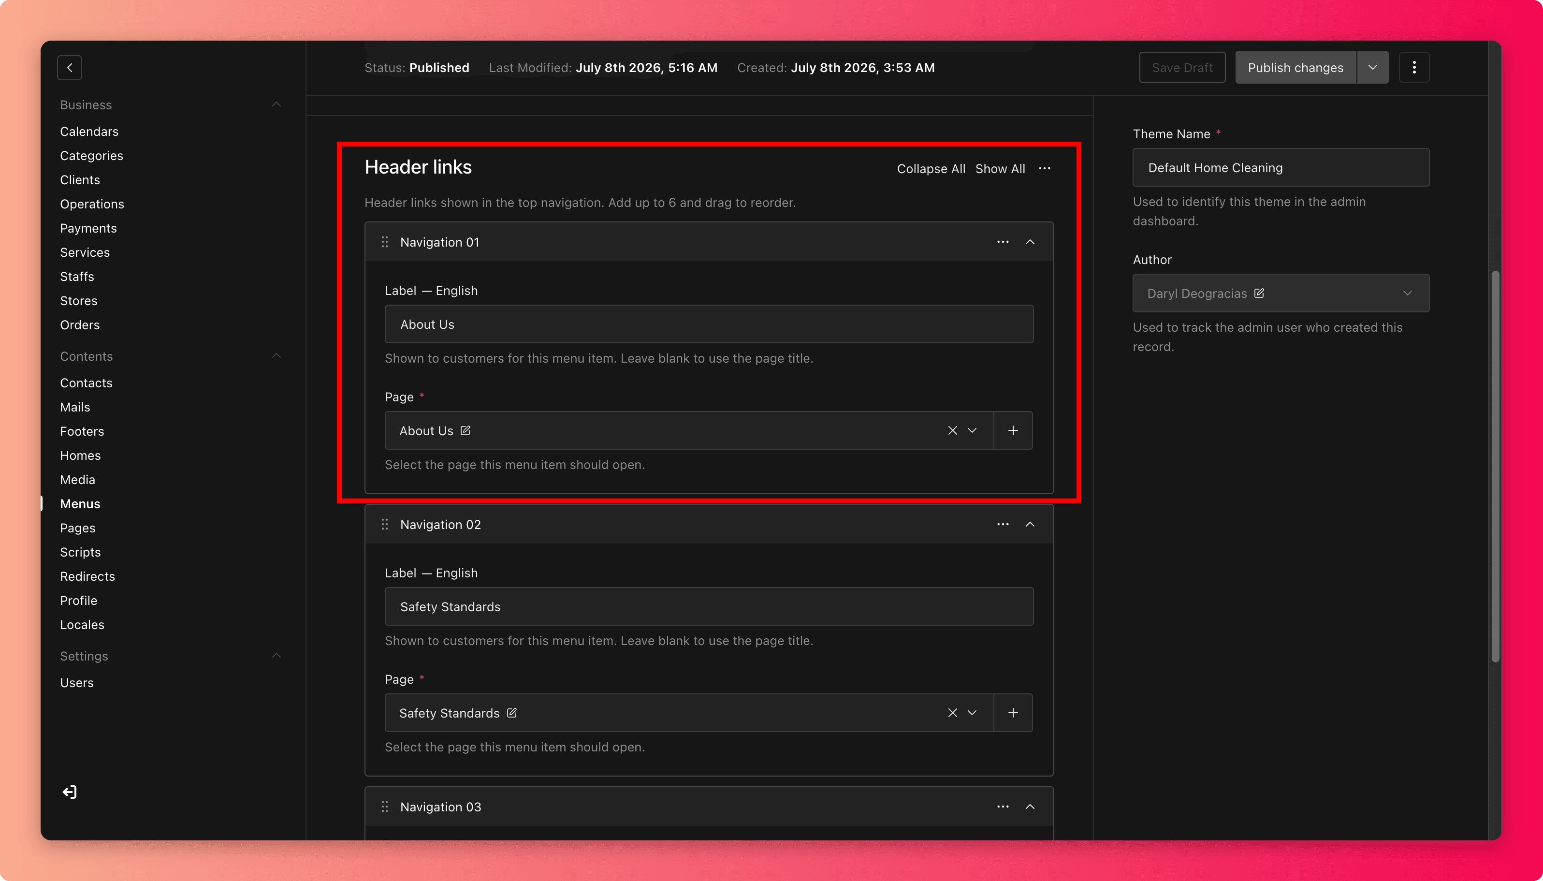The height and width of the screenshot is (881, 1543).
Task: Open Services in the sidebar
Action: [x=85, y=252]
